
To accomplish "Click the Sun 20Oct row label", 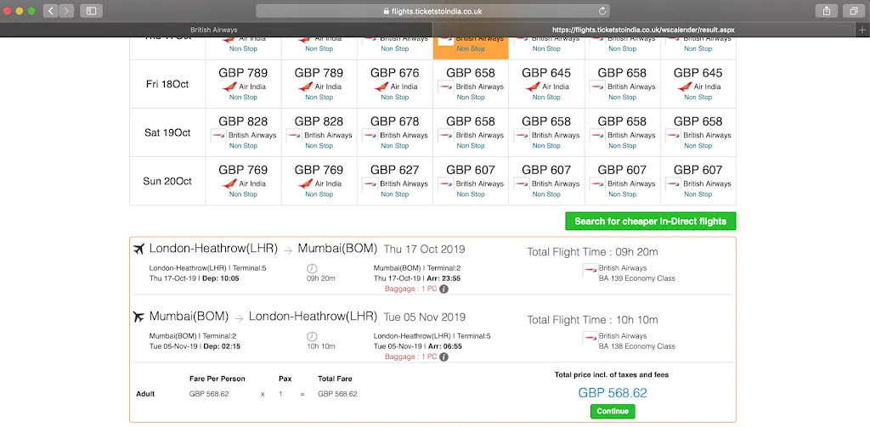I will [167, 182].
